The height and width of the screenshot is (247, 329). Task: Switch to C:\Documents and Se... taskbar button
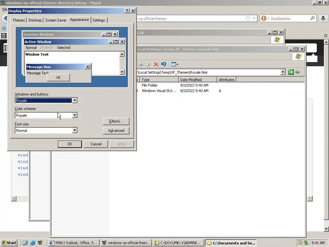click(x=231, y=243)
